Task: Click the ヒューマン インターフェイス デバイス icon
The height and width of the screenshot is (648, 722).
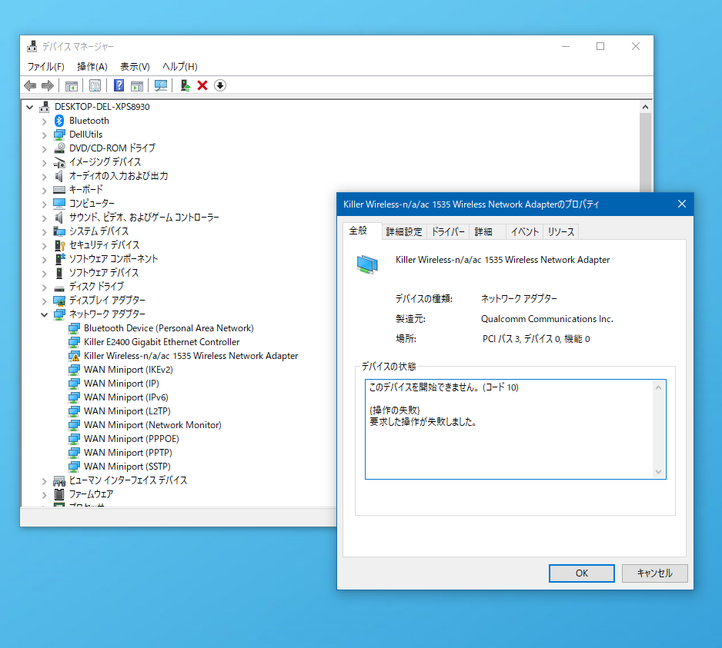Action: (x=59, y=480)
